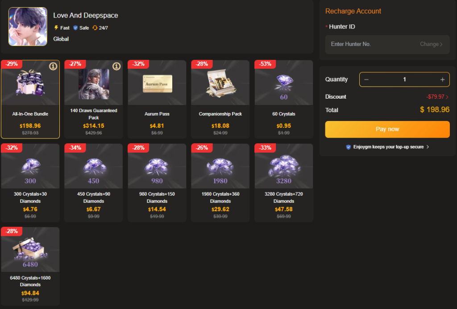Image resolution: width=457 pixels, height=309 pixels.
Task: Decrease quantity with minus button
Action: [366, 79]
